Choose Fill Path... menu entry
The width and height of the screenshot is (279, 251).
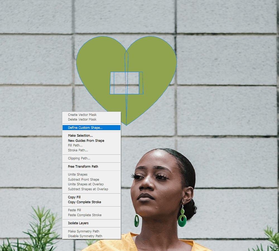[x=92, y=145]
